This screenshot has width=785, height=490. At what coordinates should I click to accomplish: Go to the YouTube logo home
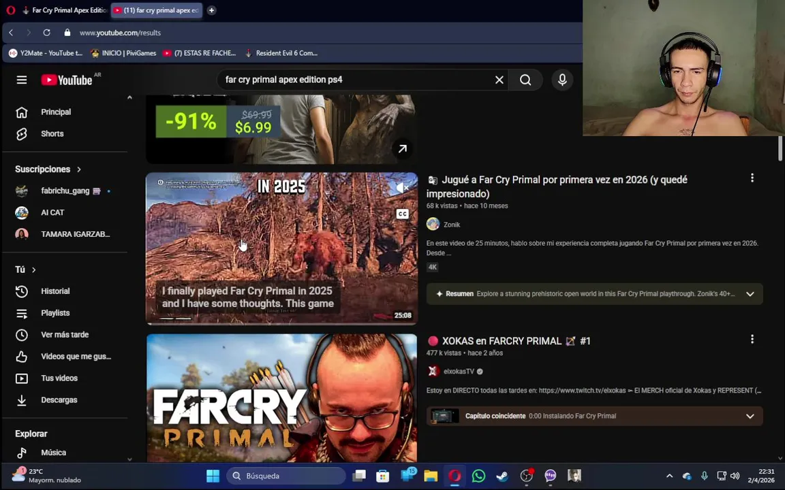click(x=67, y=80)
